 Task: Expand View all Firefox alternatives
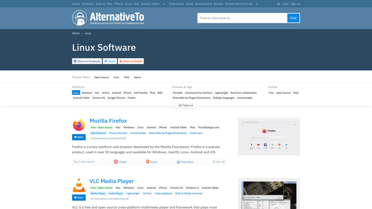point(219,162)
